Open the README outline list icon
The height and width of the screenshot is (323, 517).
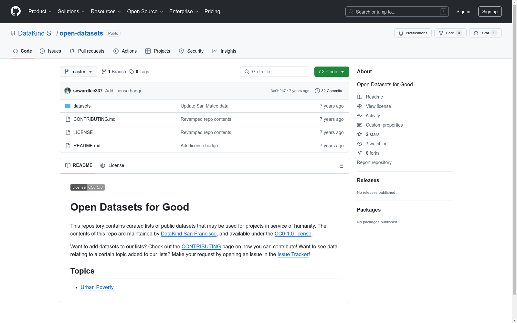point(341,166)
